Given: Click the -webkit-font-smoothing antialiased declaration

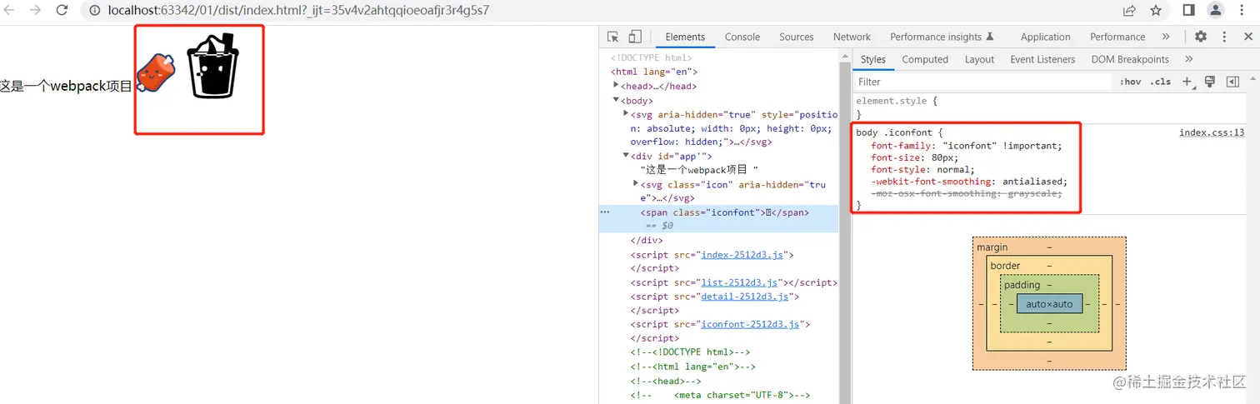Looking at the screenshot, I should point(969,182).
